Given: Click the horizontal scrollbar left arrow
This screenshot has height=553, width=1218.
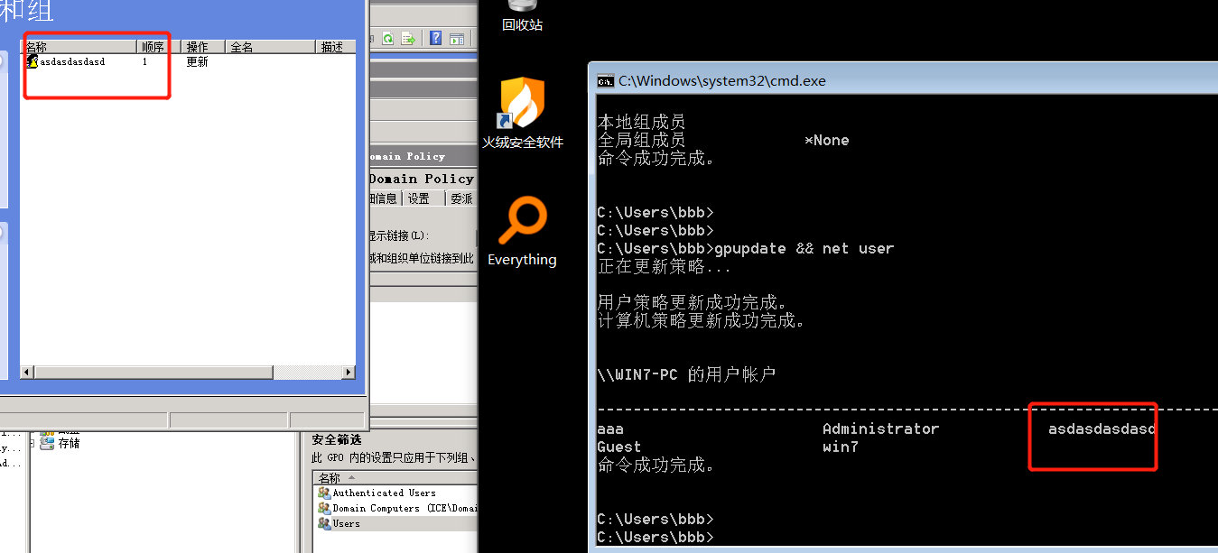Looking at the screenshot, I should 26,372.
